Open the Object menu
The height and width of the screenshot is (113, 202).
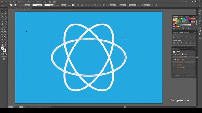pos(14,2)
